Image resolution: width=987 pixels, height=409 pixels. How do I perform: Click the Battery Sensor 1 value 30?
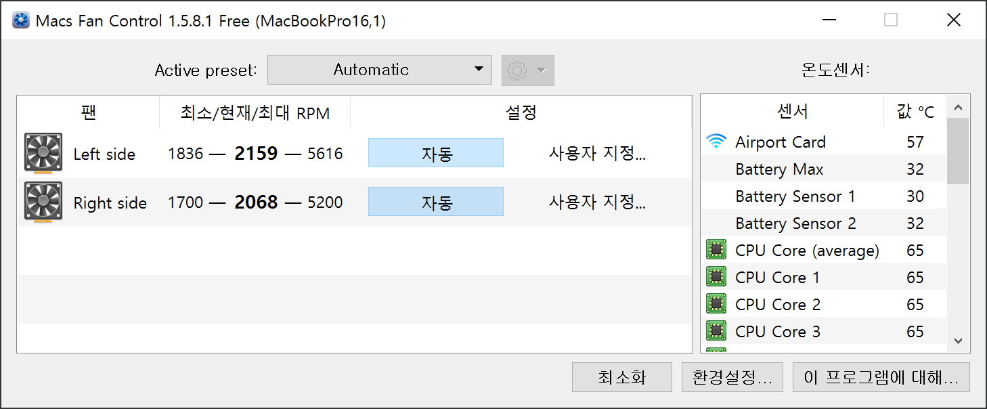[915, 196]
